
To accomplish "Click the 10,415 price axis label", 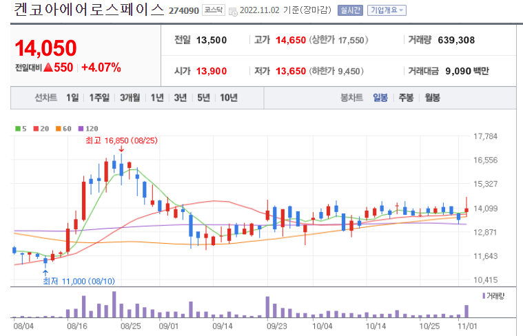I will point(485,280).
